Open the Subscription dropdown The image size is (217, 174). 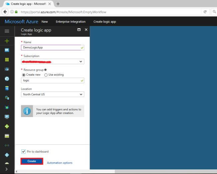(53, 62)
